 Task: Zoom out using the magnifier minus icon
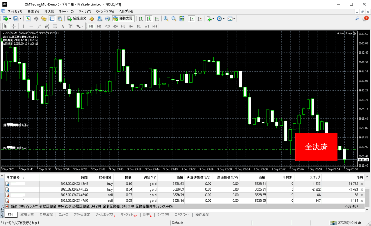(x=174, y=18)
